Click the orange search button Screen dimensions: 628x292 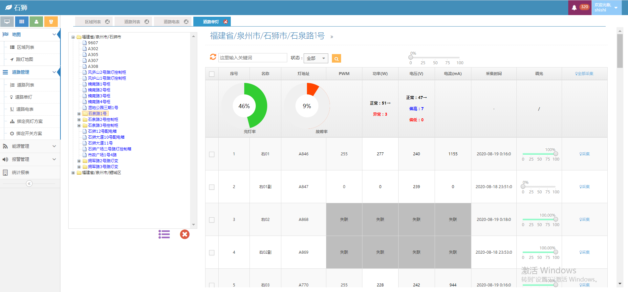(x=336, y=59)
